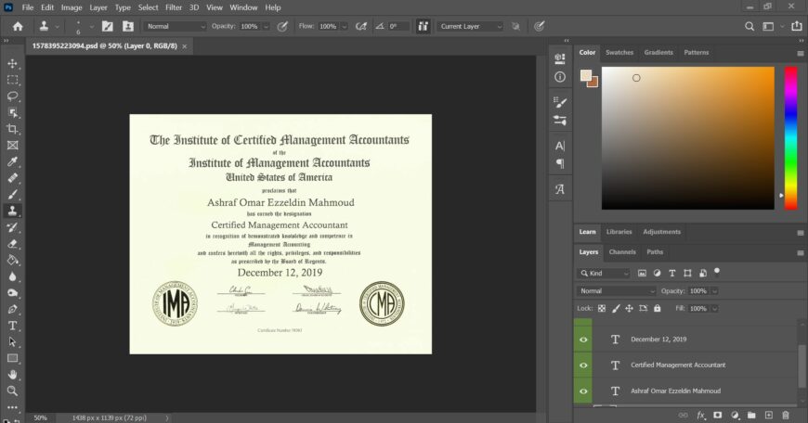The height and width of the screenshot is (423, 808).
Task: Select the Move tool
Action: coord(12,63)
